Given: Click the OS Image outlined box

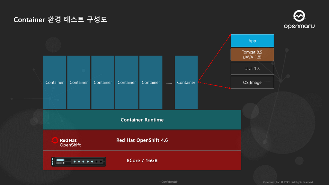Looking at the screenshot, I should (x=252, y=83).
